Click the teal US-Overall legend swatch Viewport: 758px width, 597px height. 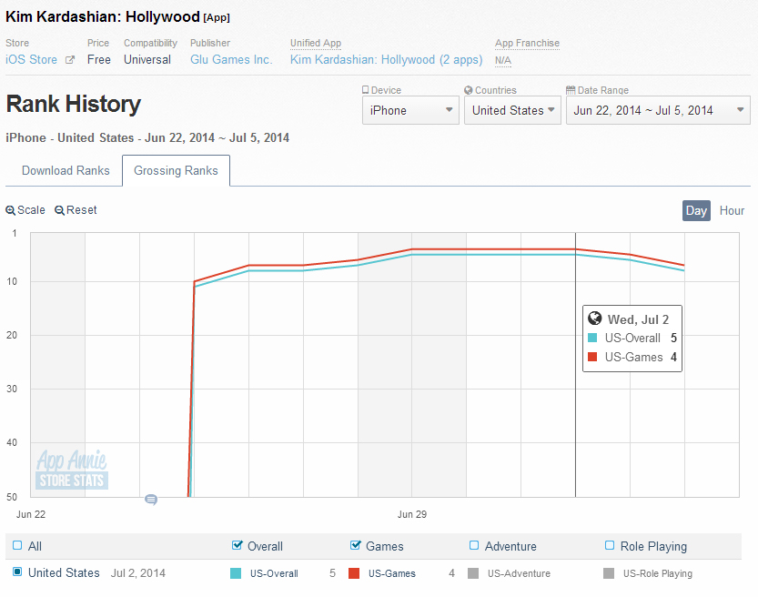(x=236, y=573)
